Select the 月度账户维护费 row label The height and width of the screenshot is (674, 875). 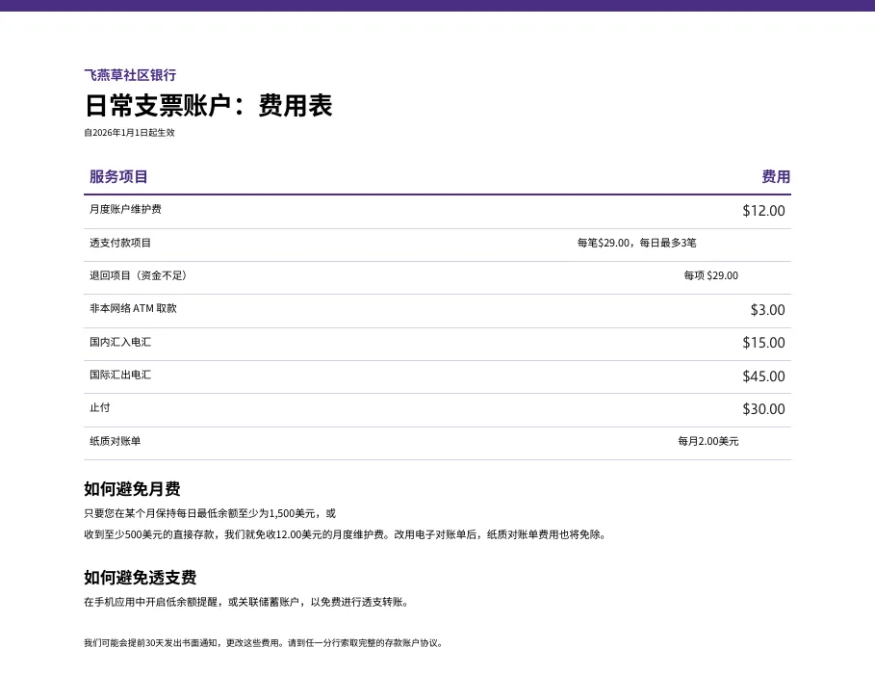(125, 209)
